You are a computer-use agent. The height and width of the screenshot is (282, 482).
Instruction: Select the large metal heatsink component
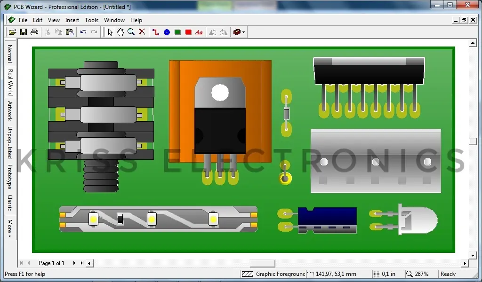click(376, 161)
